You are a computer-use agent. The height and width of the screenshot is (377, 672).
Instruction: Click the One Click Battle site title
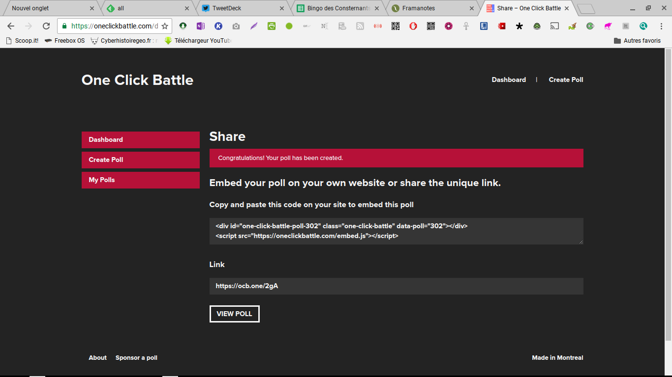[137, 80]
